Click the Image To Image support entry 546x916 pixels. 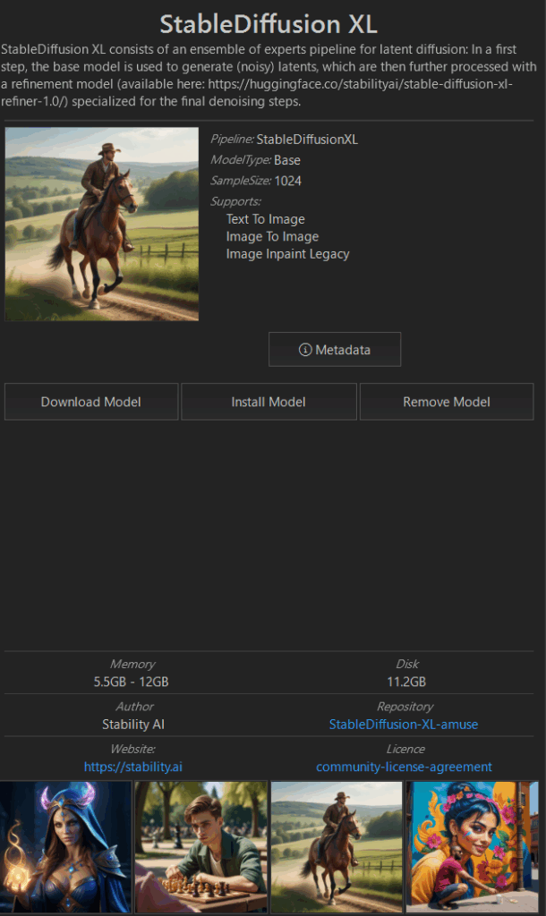tap(272, 236)
